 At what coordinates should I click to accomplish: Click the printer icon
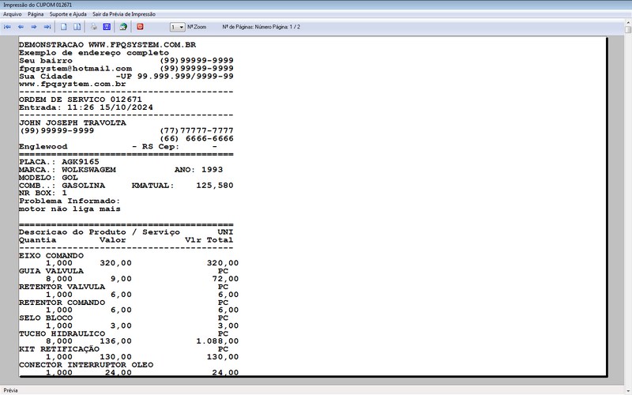pyautogui.click(x=94, y=27)
